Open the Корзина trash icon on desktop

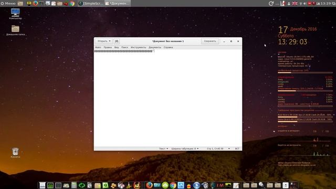click(15, 153)
